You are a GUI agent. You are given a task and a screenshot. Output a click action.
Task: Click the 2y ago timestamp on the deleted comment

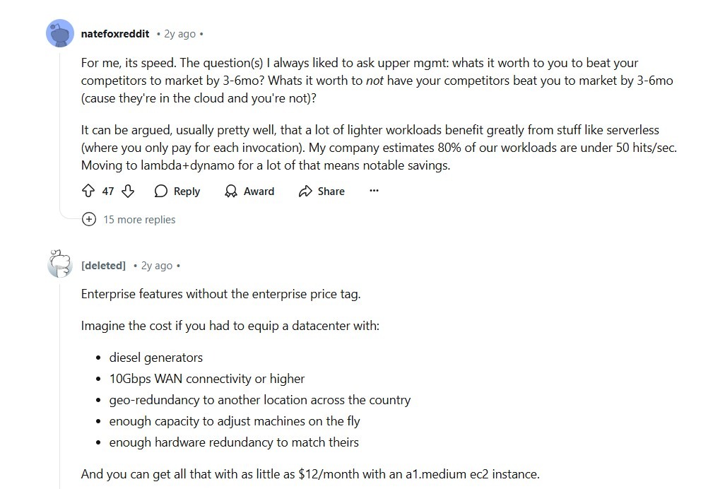pos(158,265)
